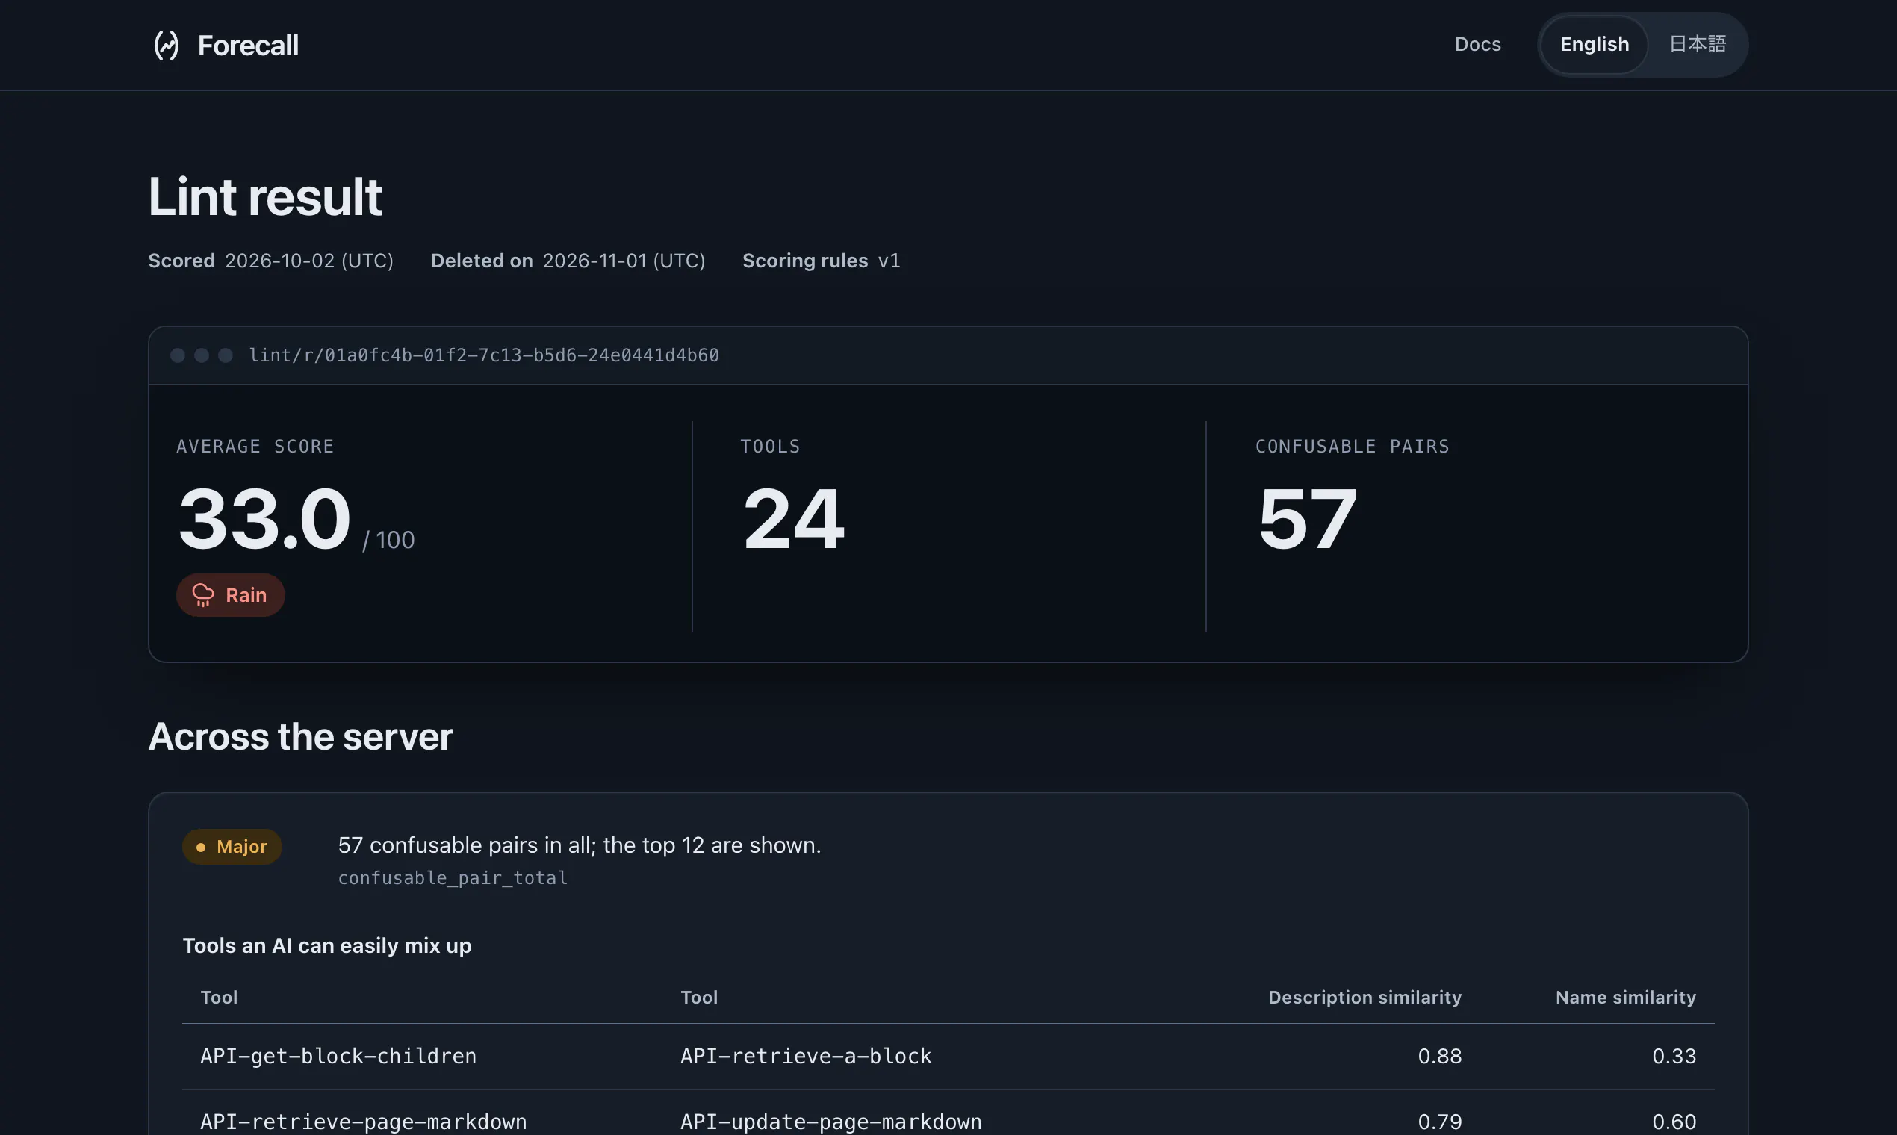This screenshot has width=1897, height=1135.
Task: Click the Forecall brand name
Action: point(248,45)
